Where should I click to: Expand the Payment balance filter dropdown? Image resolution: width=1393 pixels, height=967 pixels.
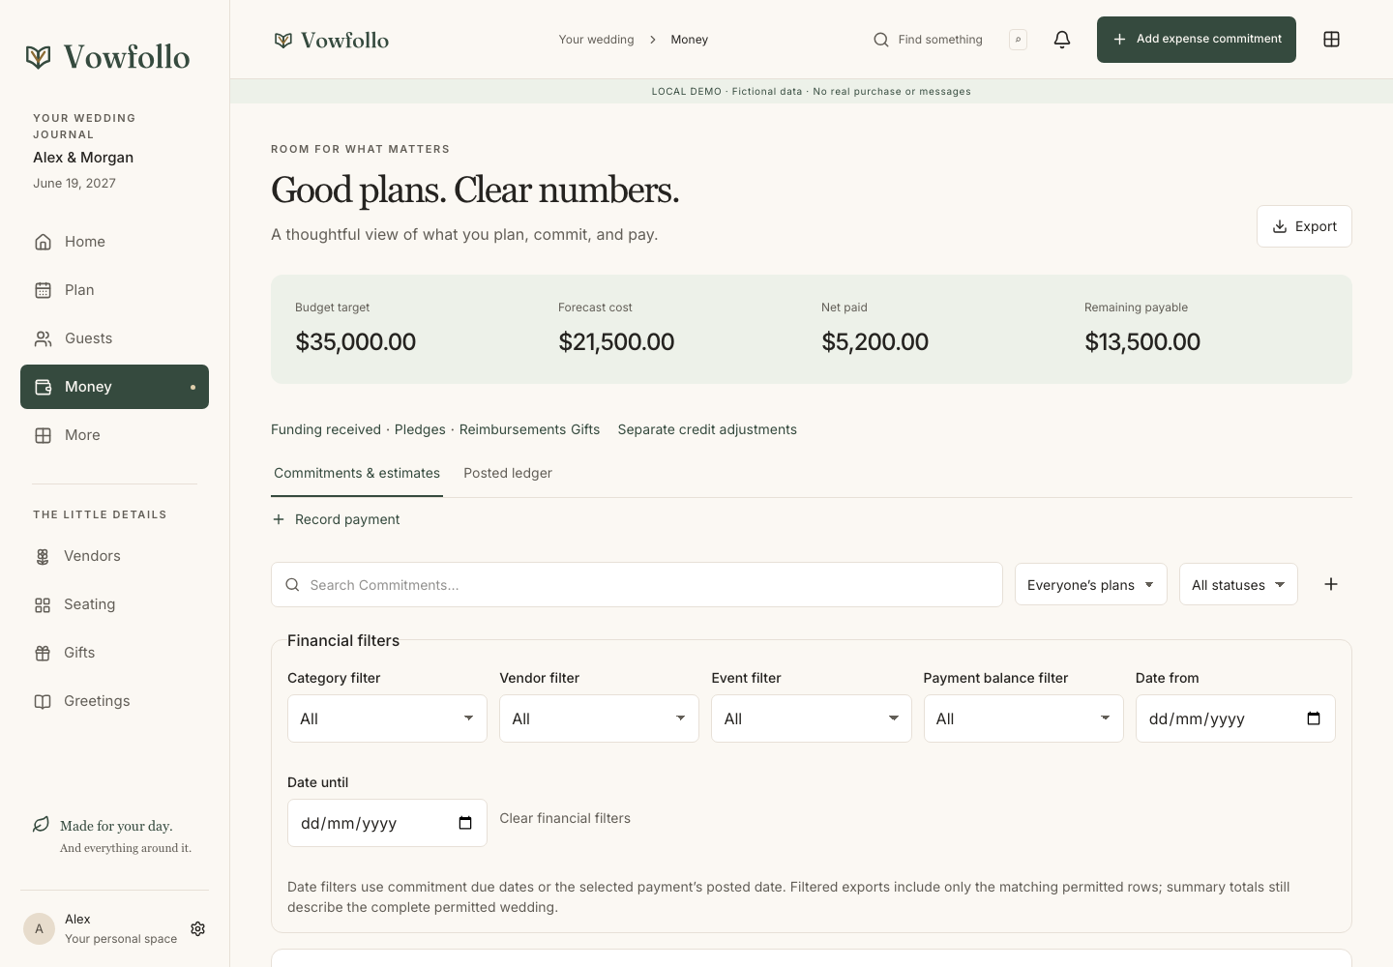coord(1023,718)
